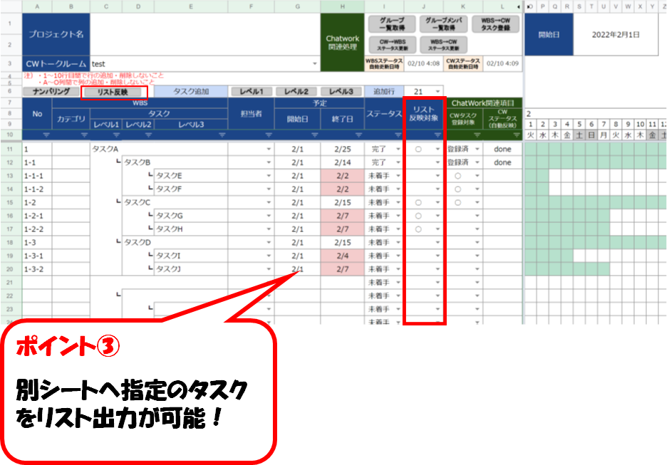Click the hidden-columns arrow beside column L

519,7
